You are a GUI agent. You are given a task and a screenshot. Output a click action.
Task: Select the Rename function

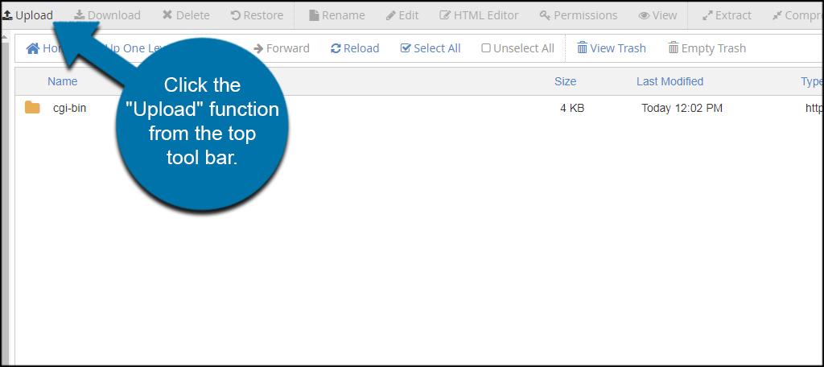pos(337,16)
